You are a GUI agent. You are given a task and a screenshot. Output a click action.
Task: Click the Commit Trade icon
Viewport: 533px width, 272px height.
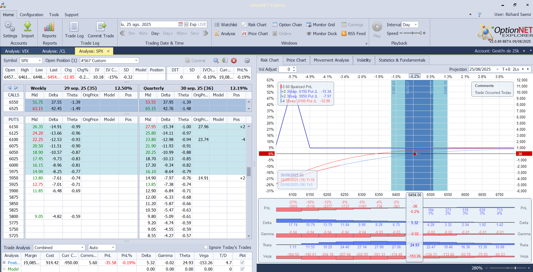[x=101, y=27]
